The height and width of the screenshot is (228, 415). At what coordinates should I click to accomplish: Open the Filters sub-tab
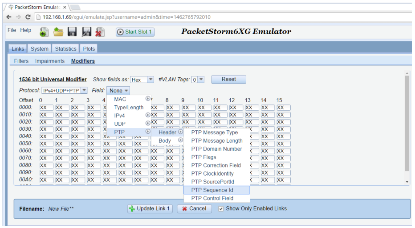pos(21,61)
